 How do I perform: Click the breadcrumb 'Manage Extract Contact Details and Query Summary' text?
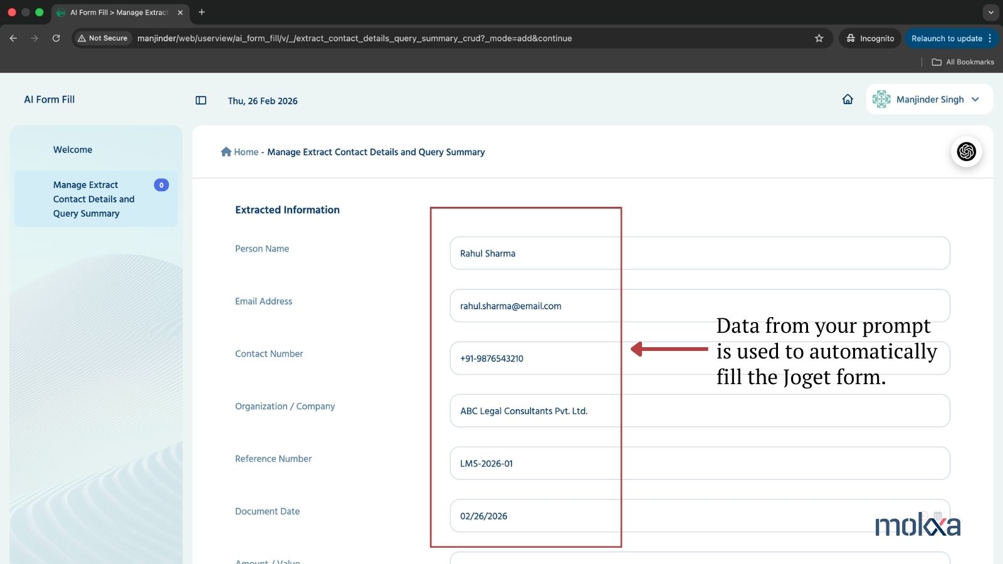(376, 152)
